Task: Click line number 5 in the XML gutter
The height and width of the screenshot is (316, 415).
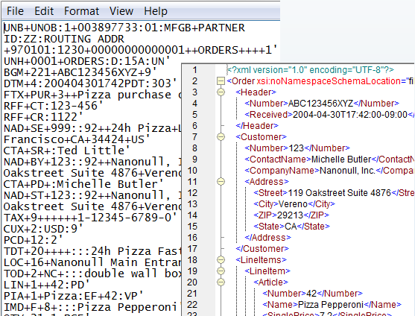Action: tap(194, 115)
